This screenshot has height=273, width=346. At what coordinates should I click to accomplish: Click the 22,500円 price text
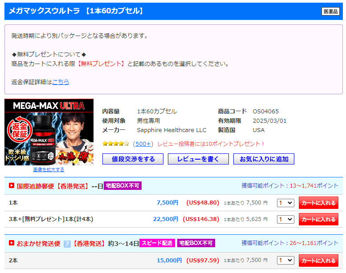[x=166, y=219]
